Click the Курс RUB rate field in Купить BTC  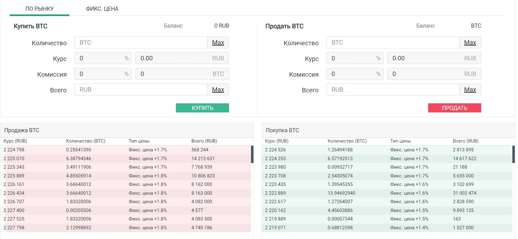[182, 58]
